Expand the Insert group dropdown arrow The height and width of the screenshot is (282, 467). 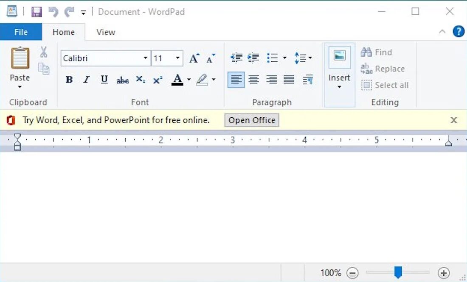(339, 87)
